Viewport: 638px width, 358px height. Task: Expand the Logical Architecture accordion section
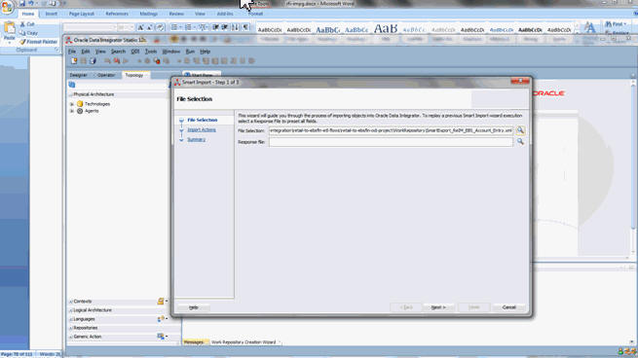pos(93,310)
